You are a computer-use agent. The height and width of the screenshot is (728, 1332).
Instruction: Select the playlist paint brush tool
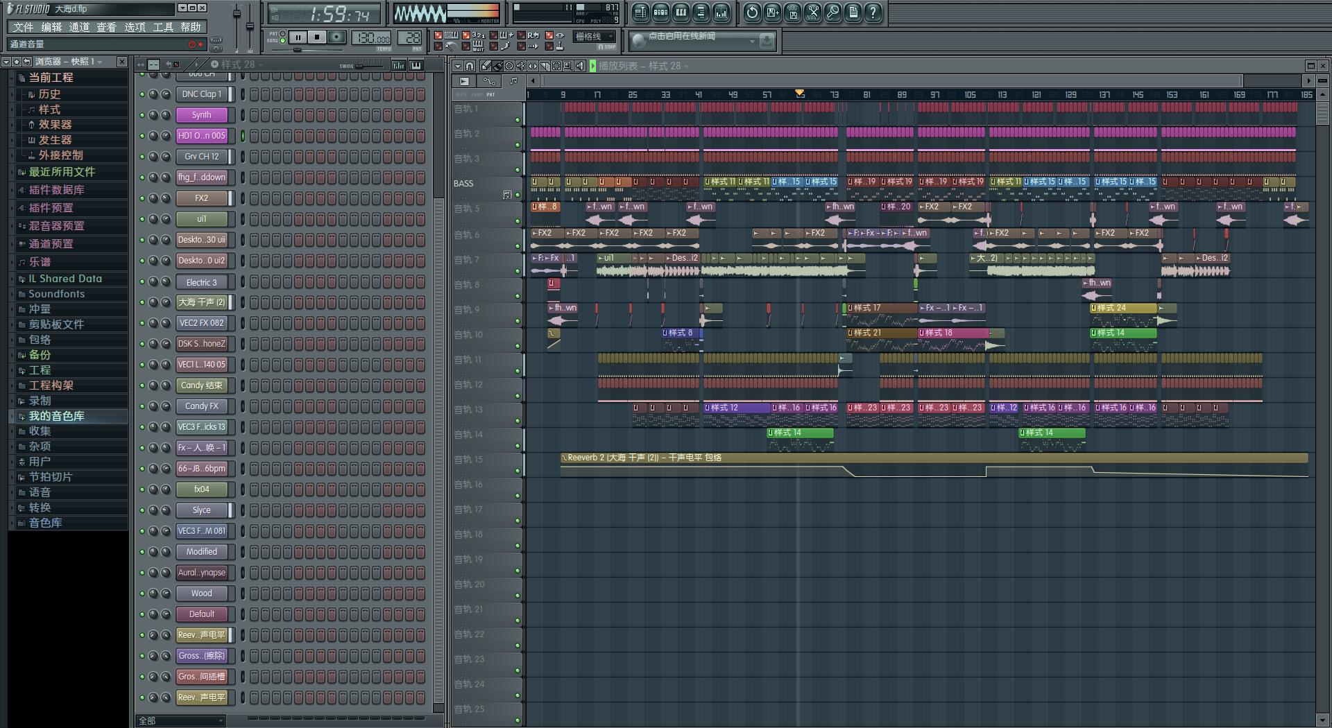[x=497, y=66]
